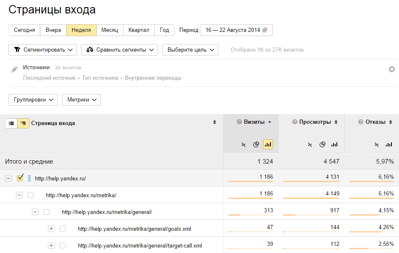The height and width of the screenshot is (253, 399).
Task: Collapse the metrika/general/ tree row
Action: pos(35,212)
